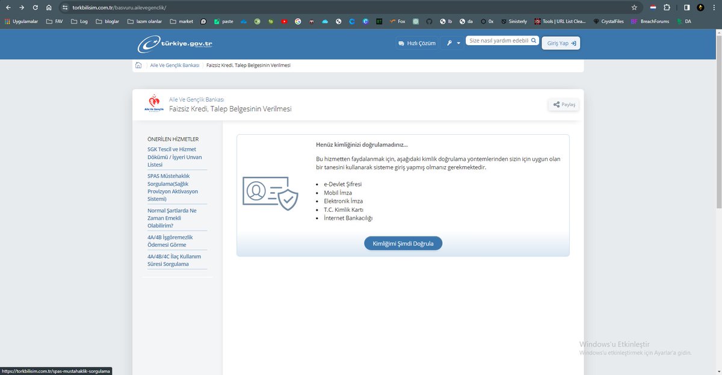Open the Uygulamalar apps shortcut
722x375 pixels.
click(22, 21)
